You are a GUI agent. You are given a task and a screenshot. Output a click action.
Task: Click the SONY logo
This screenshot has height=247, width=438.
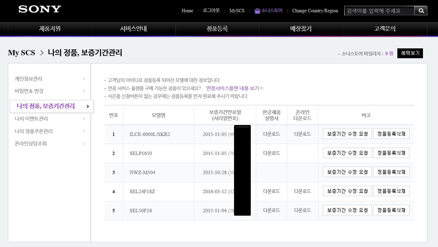click(40, 9)
